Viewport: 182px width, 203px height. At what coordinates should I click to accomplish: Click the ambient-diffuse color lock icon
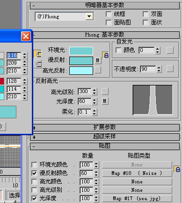[106, 55]
